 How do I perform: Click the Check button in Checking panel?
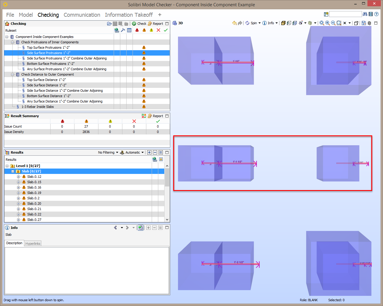(139, 24)
